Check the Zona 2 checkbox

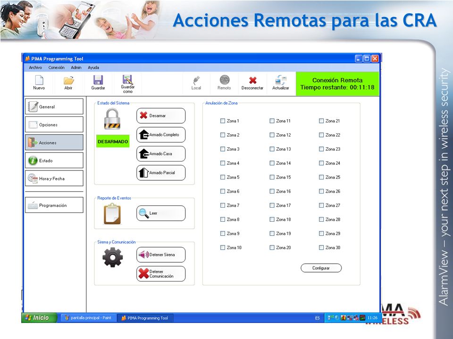click(222, 135)
